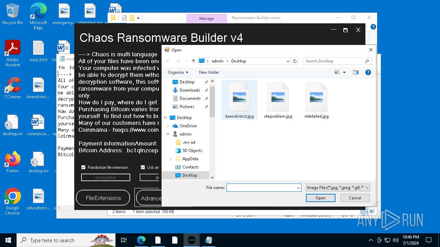Open OneDrive in navigation tree
Screen dimensions: 440x247
[188, 126]
